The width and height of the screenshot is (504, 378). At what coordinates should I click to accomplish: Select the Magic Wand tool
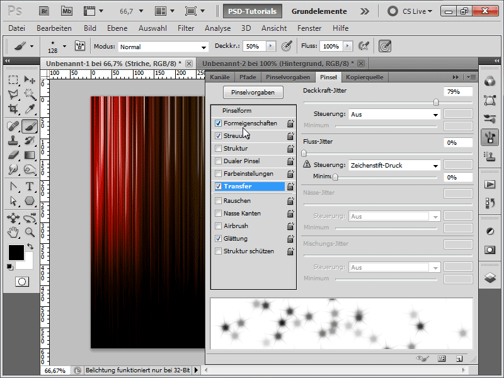coord(30,94)
